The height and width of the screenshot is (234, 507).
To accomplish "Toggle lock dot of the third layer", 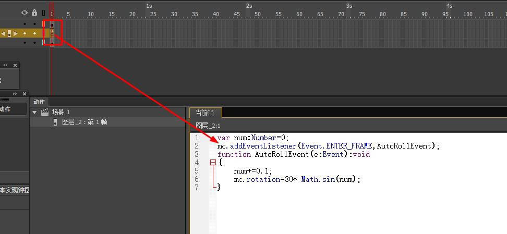I will pos(34,42).
